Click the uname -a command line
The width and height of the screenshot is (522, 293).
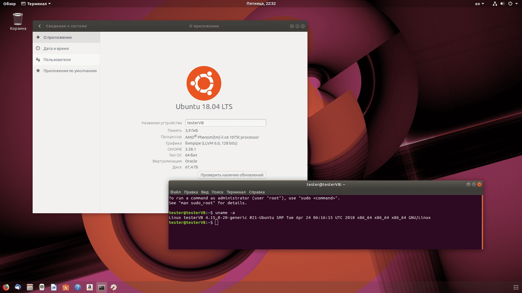click(x=202, y=213)
